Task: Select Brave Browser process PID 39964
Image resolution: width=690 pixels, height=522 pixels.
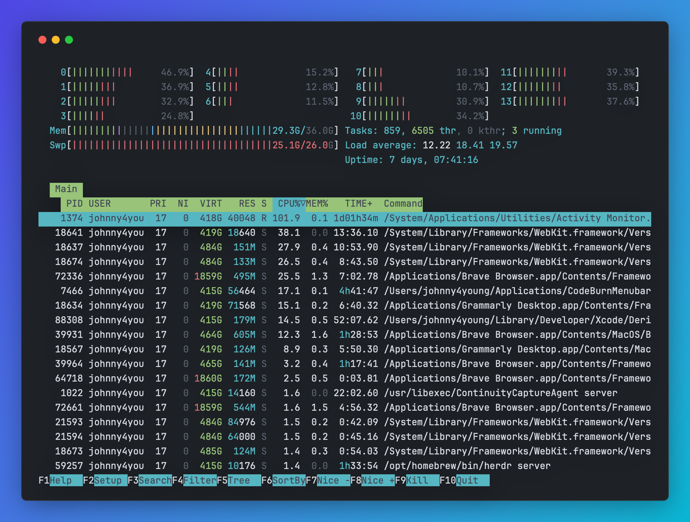Action: [345, 364]
